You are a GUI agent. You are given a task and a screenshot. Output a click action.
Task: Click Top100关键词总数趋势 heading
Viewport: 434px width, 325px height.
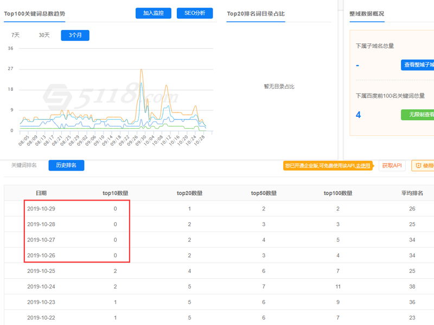click(x=35, y=14)
